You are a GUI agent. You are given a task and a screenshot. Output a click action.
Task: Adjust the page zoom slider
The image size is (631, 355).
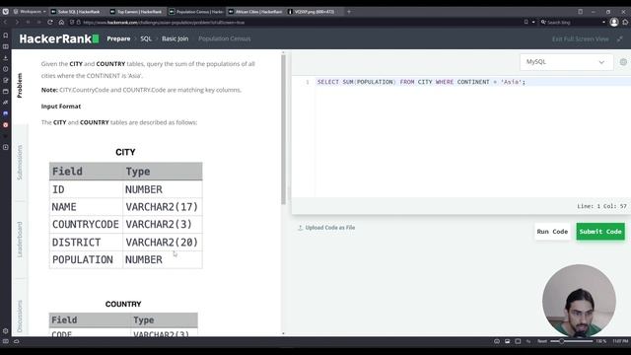[572, 341]
